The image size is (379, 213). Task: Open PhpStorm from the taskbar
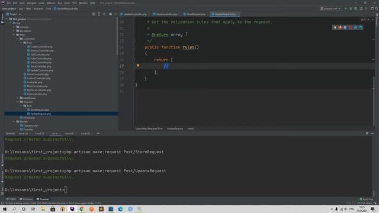click(x=72, y=209)
